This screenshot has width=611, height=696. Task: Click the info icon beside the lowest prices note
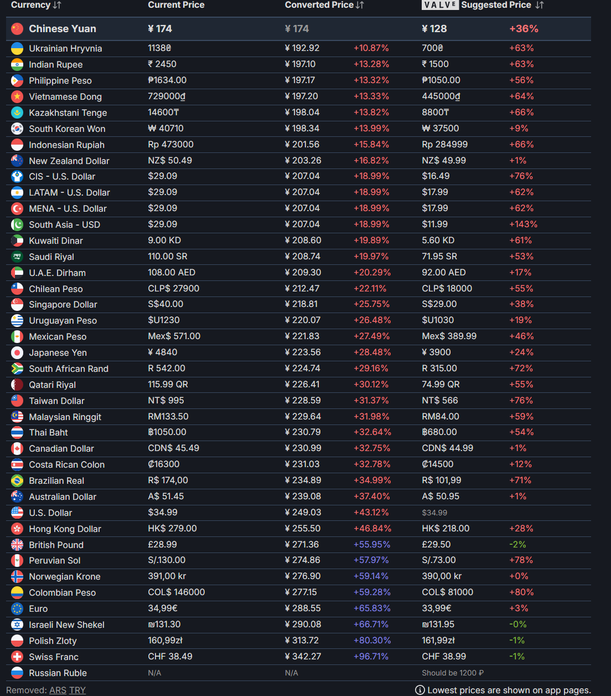click(420, 690)
